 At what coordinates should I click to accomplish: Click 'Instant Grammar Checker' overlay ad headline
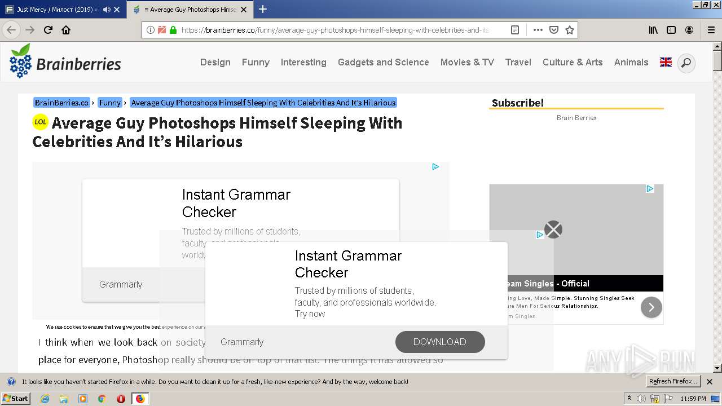coord(348,264)
